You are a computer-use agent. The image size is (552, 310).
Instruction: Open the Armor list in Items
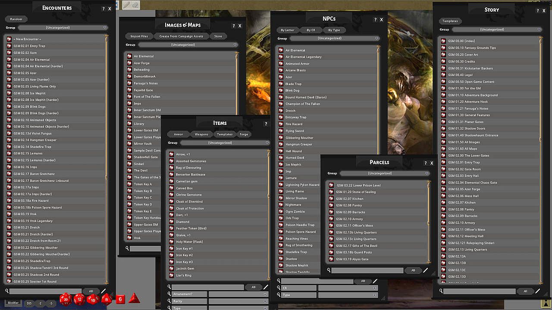pos(179,134)
